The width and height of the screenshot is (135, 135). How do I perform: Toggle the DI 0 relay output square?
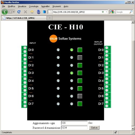(x=80, y=50)
